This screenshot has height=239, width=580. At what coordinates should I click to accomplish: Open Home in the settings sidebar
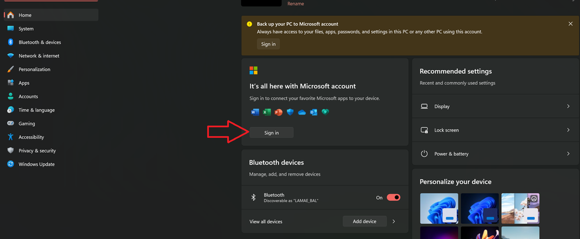(x=51, y=15)
